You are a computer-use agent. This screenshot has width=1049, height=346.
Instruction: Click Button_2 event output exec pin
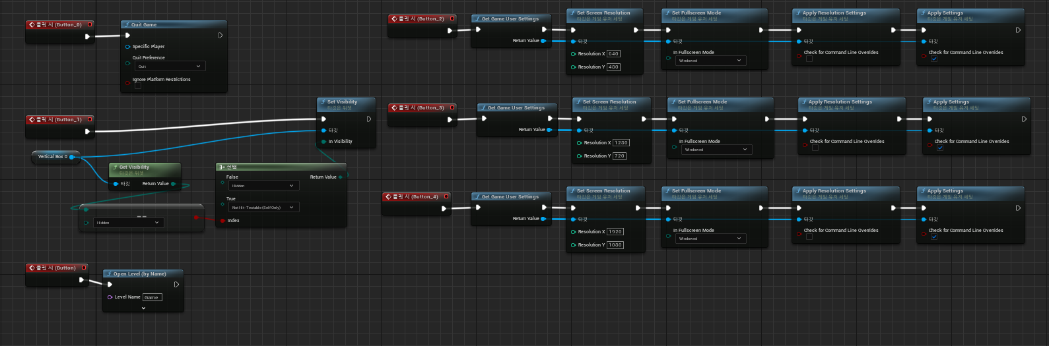coord(450,30)
